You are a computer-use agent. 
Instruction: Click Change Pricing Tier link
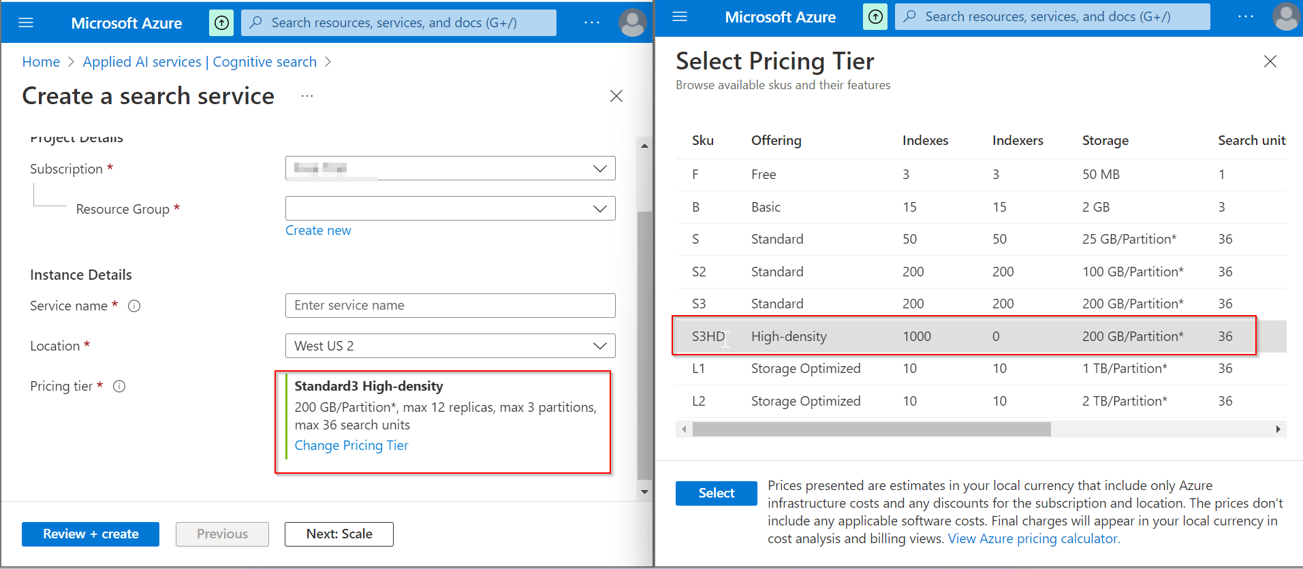coord(351,445)
